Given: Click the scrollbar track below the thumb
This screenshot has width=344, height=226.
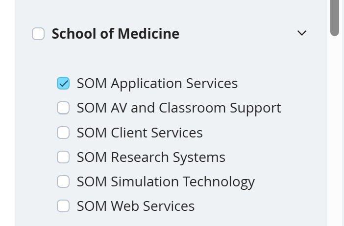Looking at the screenshot, I should pyautogui.click(x=335, y=132).
